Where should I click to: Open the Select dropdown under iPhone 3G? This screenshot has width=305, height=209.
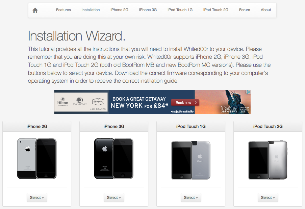point(114,198)
